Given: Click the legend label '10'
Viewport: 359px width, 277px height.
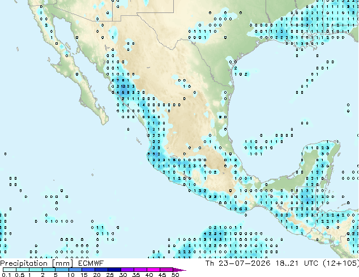Looking at the screenshot, I should (x=71, y=275).
